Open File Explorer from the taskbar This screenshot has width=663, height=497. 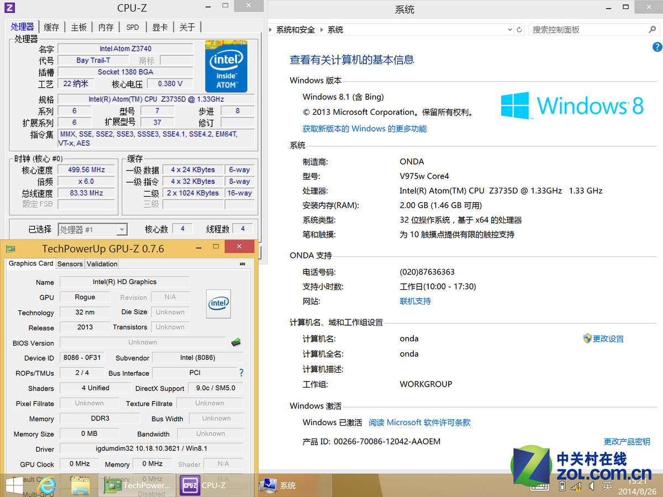(79, 485)
